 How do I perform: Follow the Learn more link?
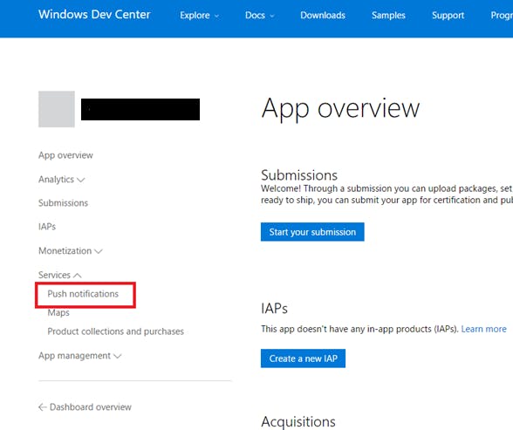click(483, 329)
